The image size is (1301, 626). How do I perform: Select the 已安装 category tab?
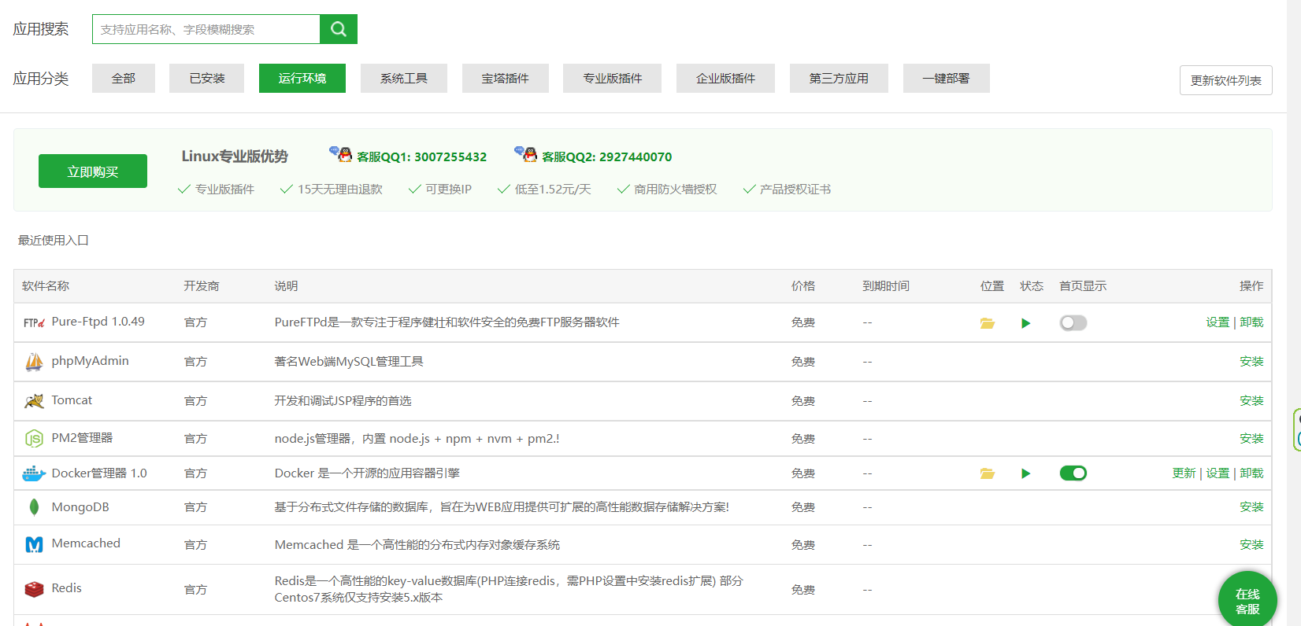click(206, 78)
